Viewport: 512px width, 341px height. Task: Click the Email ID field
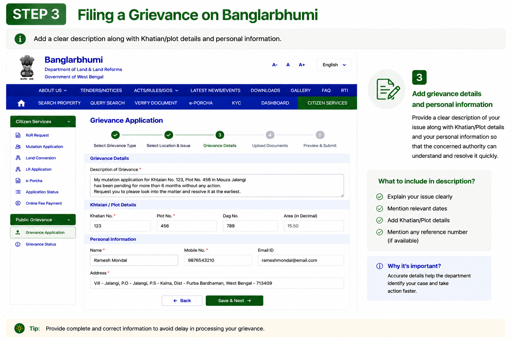301,260
